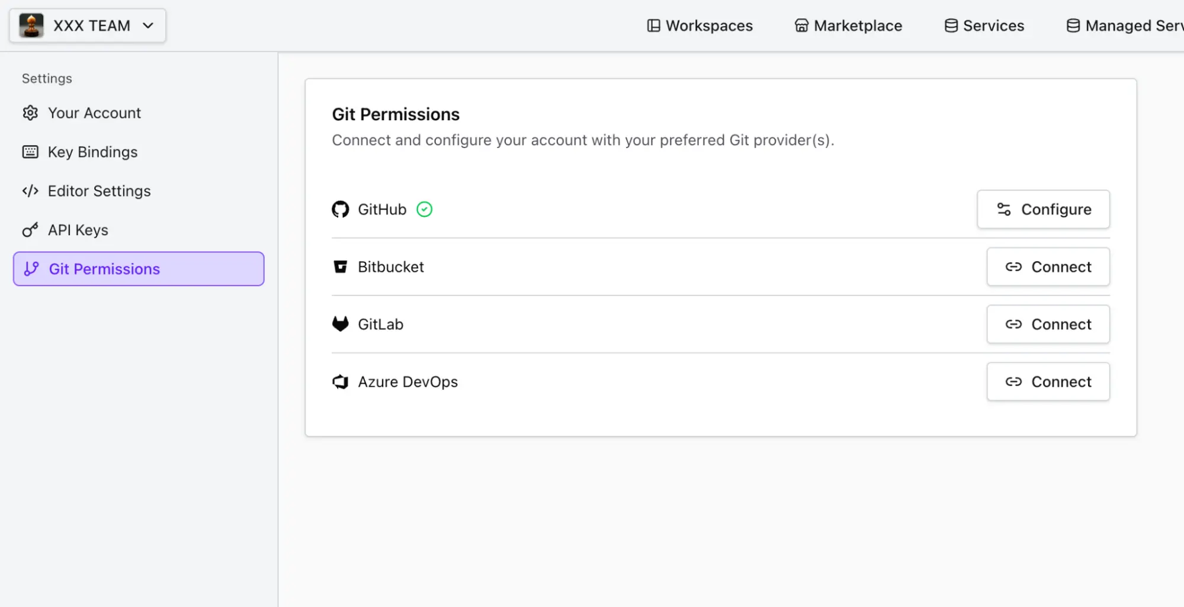
Task: Click the chevron beside XXX TEAM
Action: pos(148,25)
